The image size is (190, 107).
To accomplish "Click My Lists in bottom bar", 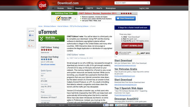I will [x=62, y=105].
